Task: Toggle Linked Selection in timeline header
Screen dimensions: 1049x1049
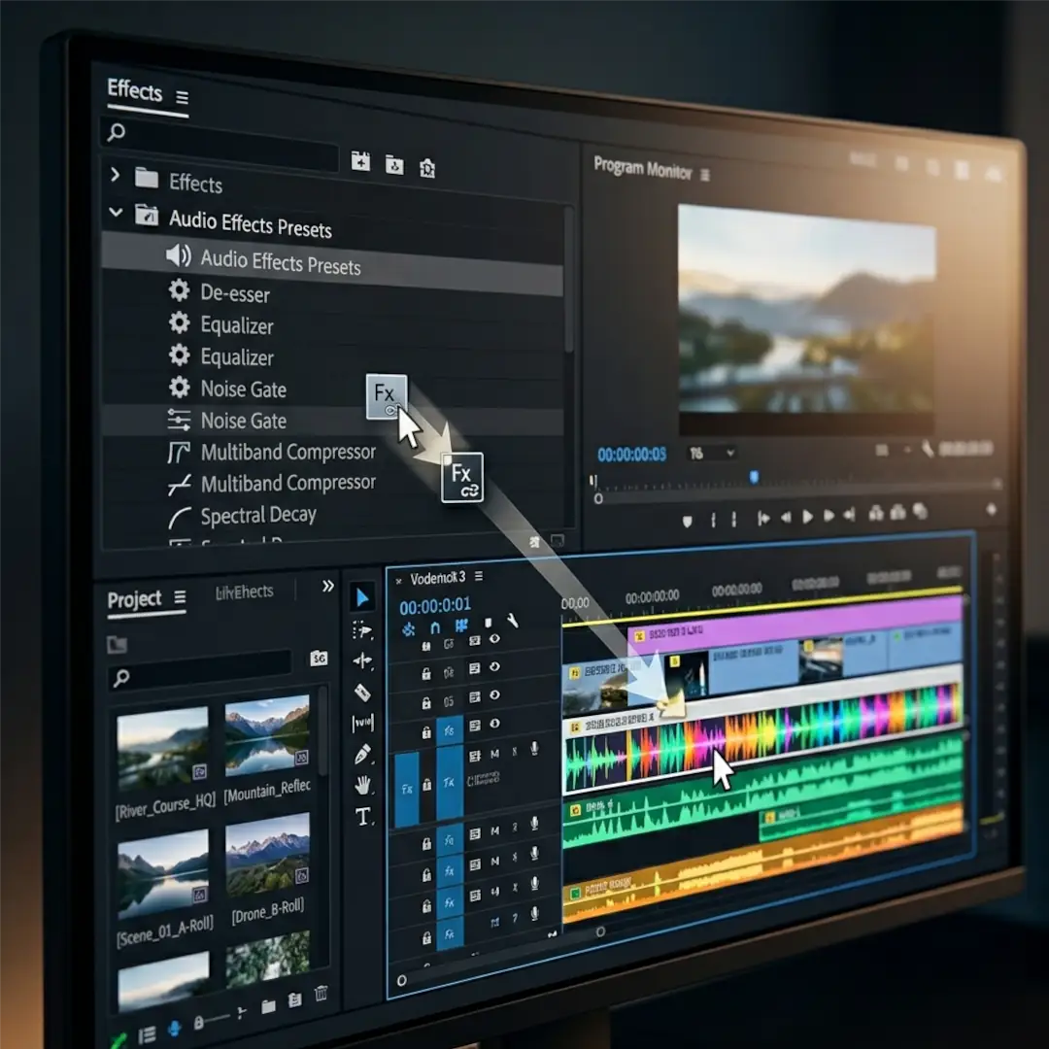Action: [x=461, y=626]
